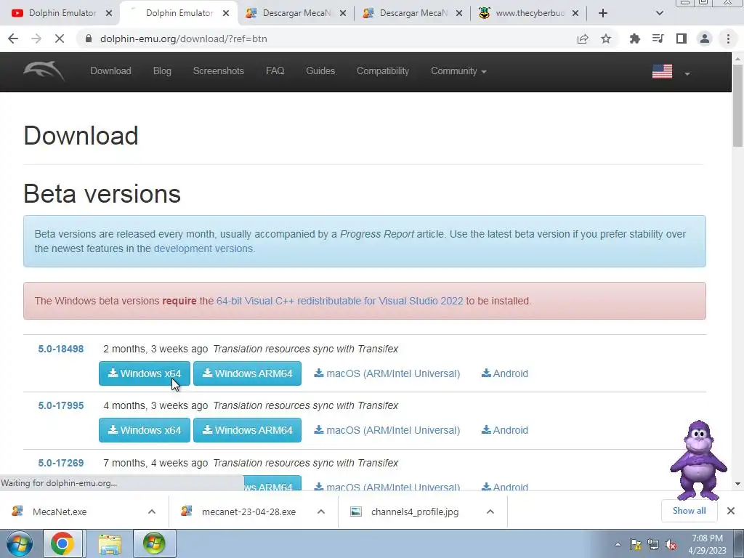Expand options for mecanet-23-04-28.exe download
This screenshot has width=744, height=558.
(321, 511)
